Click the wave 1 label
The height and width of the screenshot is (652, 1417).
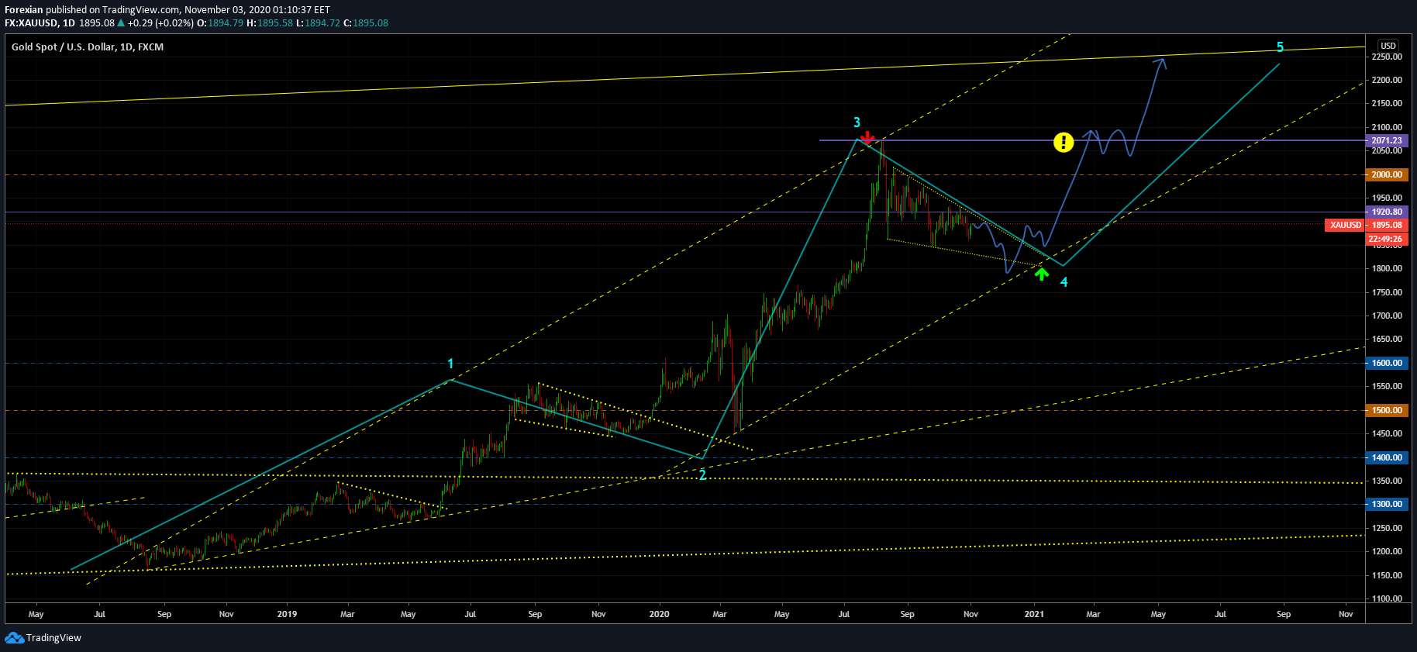pyautogui.click(x=450, y=364)
